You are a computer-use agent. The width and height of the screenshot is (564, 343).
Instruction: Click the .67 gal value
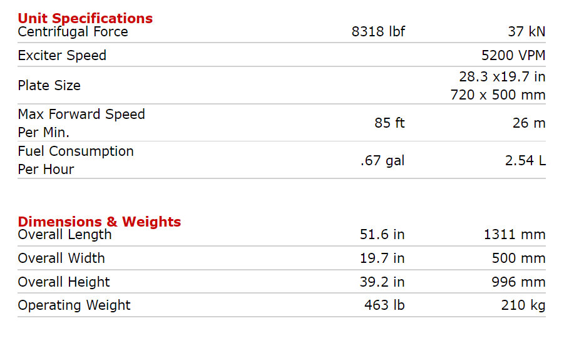[382, 160]
